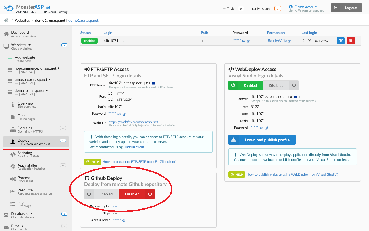Click the Add website plus icon

10,59
